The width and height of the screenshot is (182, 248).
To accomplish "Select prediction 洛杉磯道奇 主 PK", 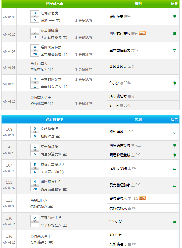I will [123, 244].
